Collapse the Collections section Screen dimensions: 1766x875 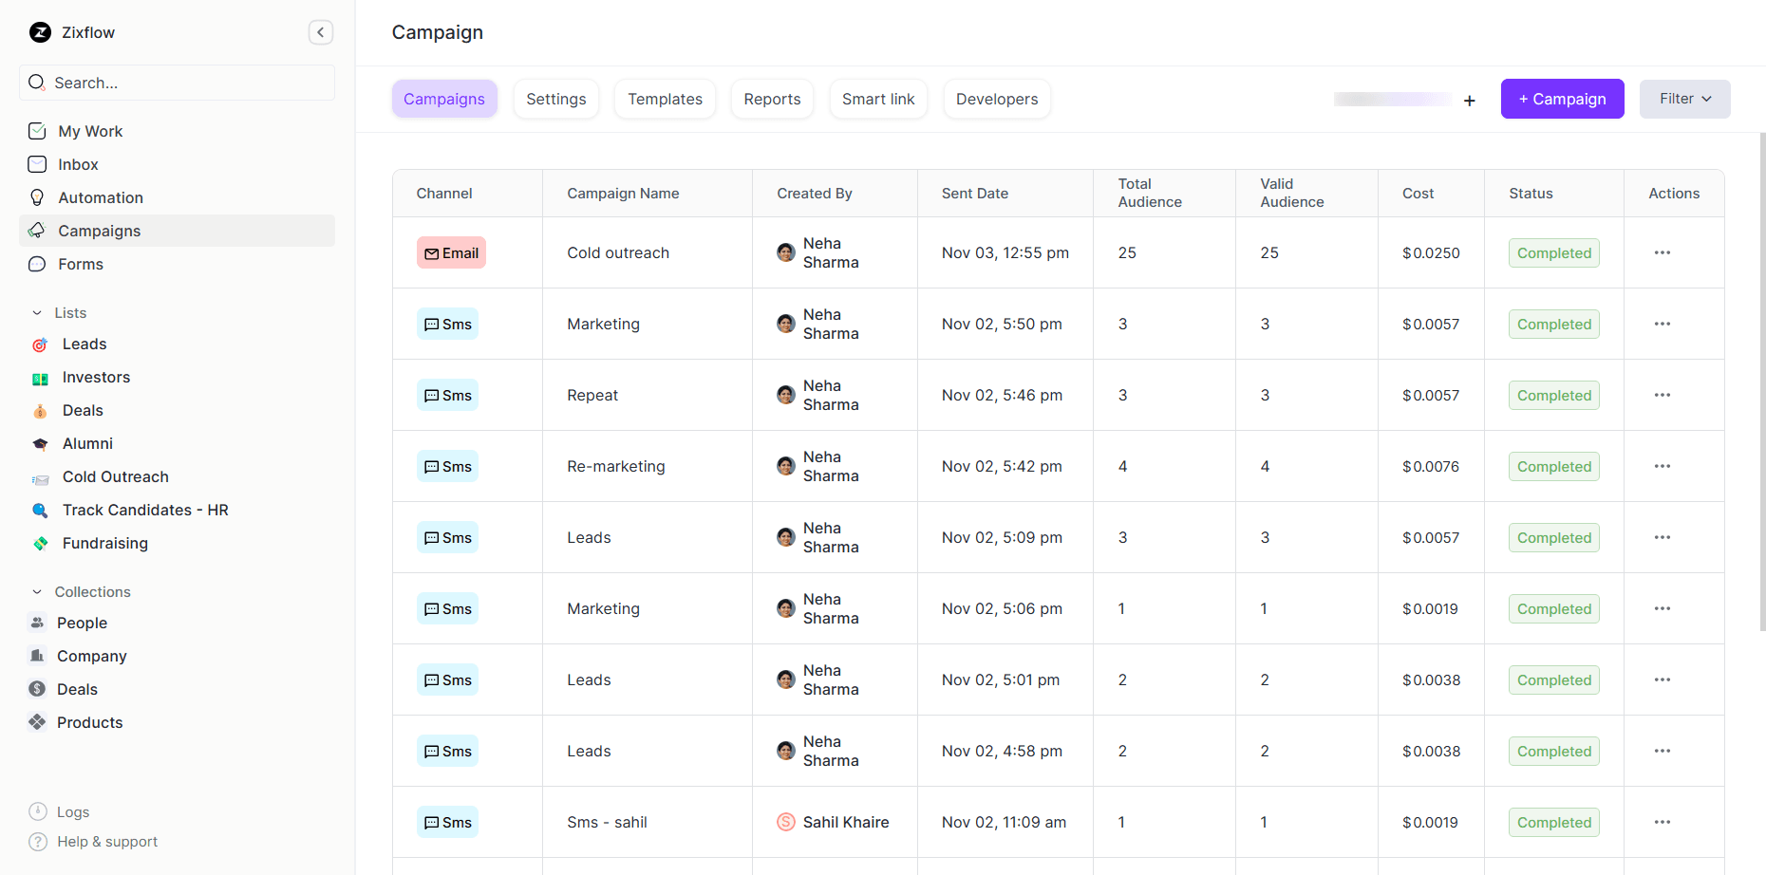tap(36, 591)
